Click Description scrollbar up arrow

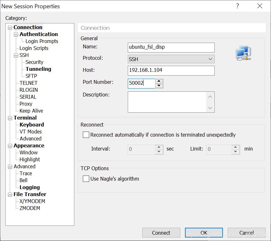[210, 97]
